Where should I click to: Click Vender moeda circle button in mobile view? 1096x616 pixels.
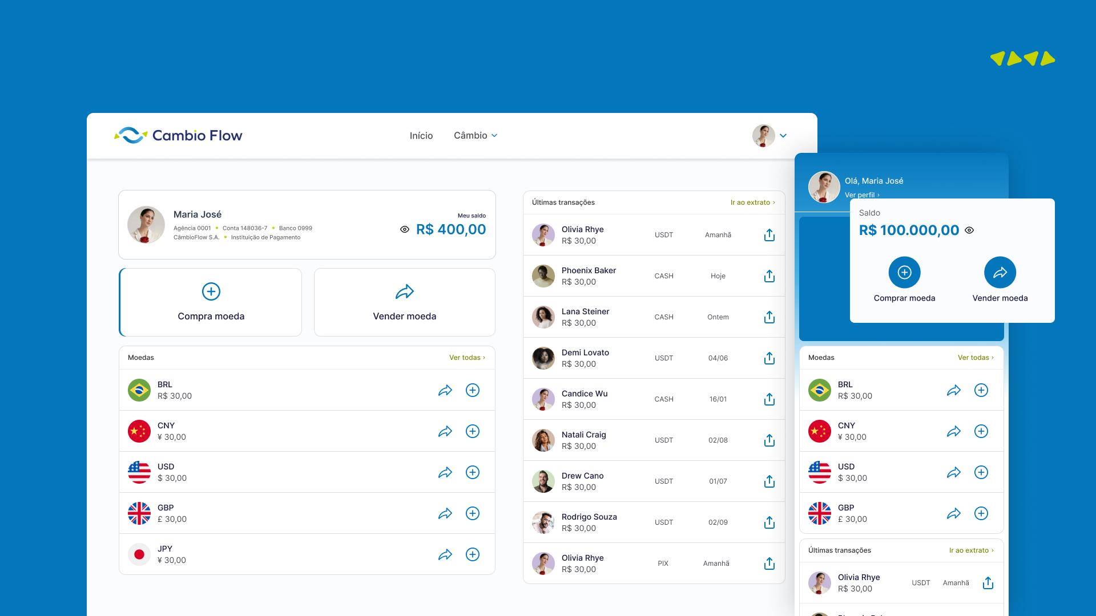click(1000, 273)
